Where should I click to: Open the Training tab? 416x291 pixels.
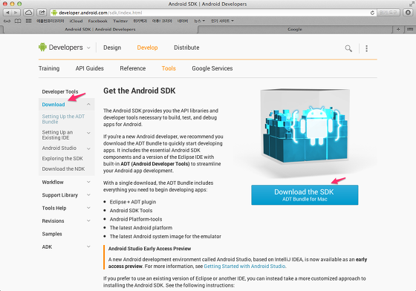[x=49, y=68]
